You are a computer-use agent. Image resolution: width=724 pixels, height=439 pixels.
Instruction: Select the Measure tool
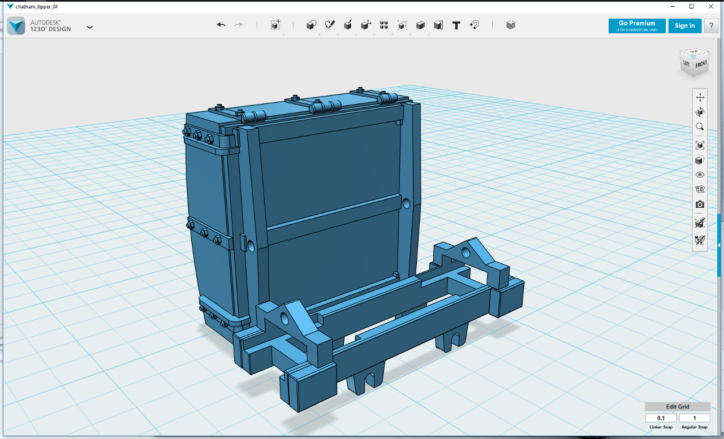[438, 25]
